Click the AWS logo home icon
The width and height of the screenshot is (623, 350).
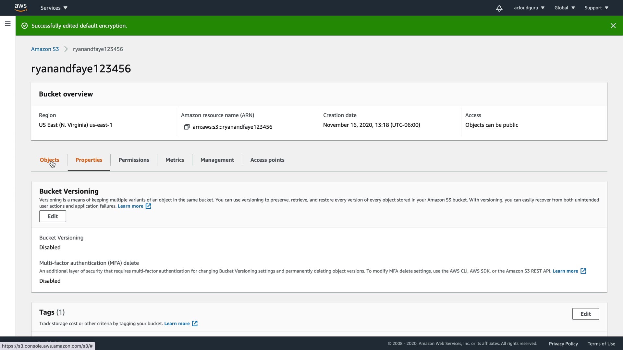pyautogui.click(x=20, y=7)
